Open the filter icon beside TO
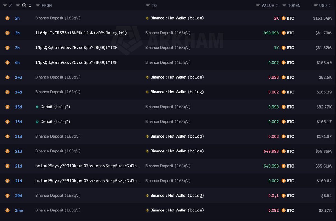The height and width of the screenshot is (221, 336). [x=148, y=5]
